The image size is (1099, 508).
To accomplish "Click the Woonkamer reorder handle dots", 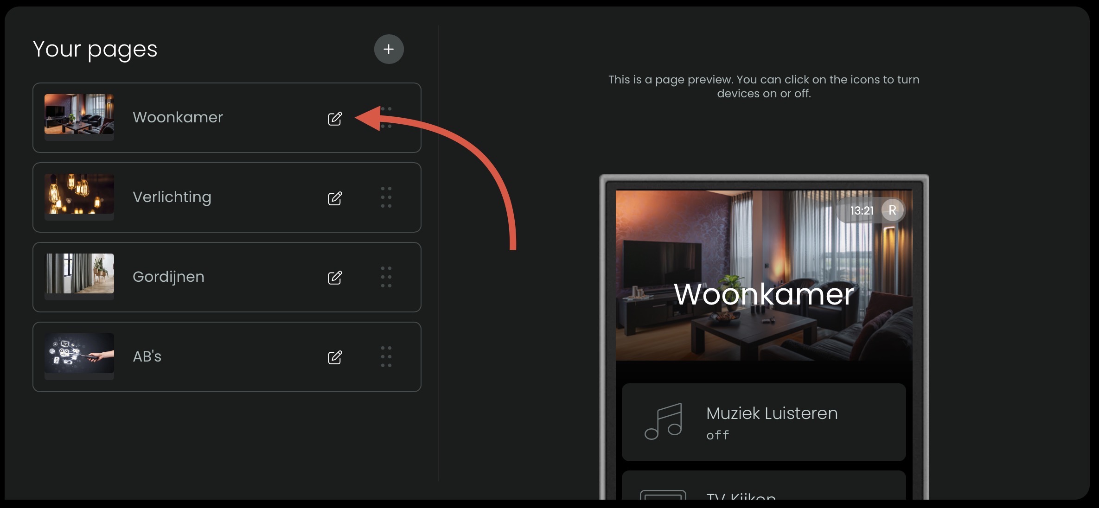I will 386,117.
